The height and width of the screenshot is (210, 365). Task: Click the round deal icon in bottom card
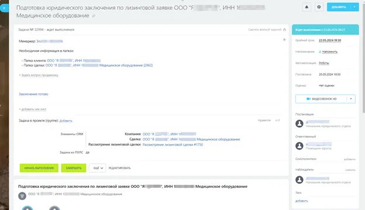coord(22,196)
